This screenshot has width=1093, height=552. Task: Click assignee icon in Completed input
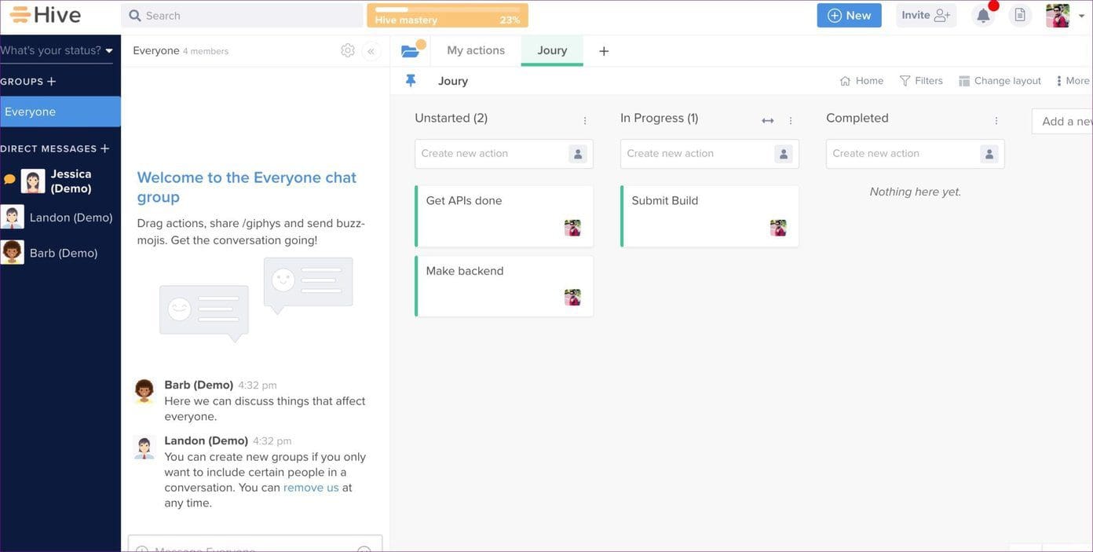(x=989, y=154)
